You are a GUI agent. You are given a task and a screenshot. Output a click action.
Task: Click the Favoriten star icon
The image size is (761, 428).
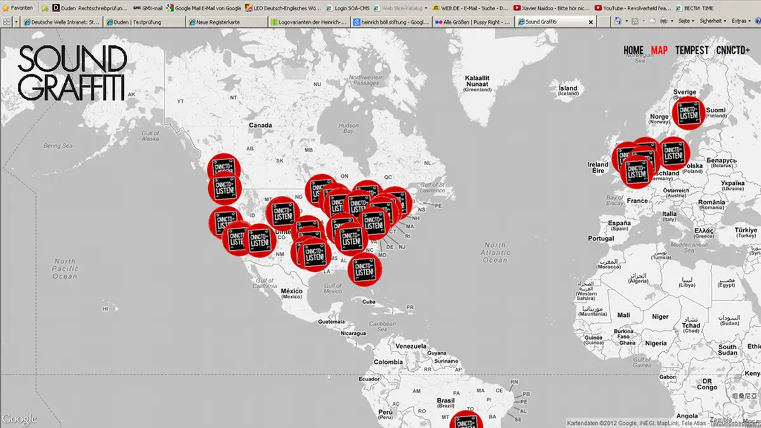click(6, 8)
